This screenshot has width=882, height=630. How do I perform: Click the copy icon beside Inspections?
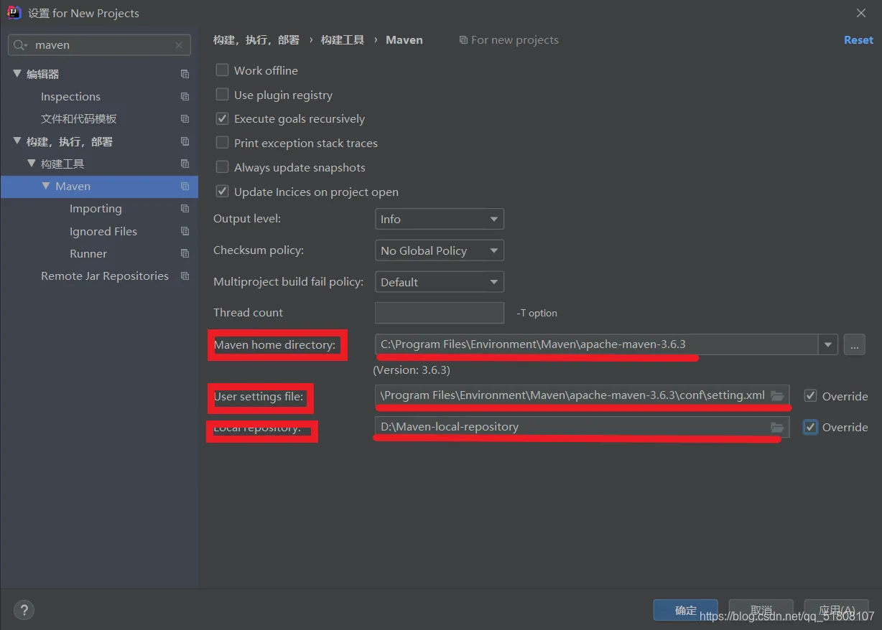(x=185, y=96)
